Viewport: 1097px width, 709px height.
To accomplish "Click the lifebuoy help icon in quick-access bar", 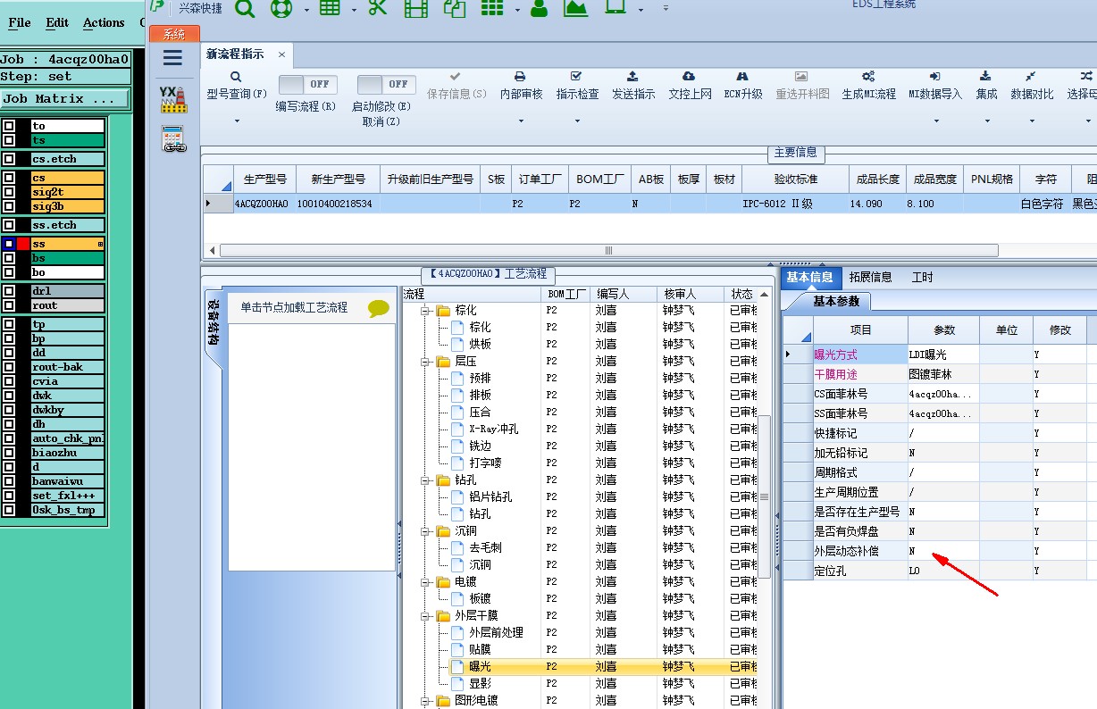I will pos(281,8).
